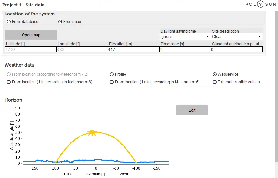The height and width of the screenshot is (178, 278).
Task: Select the From database radio button
Action: click(x=9, y=22)
